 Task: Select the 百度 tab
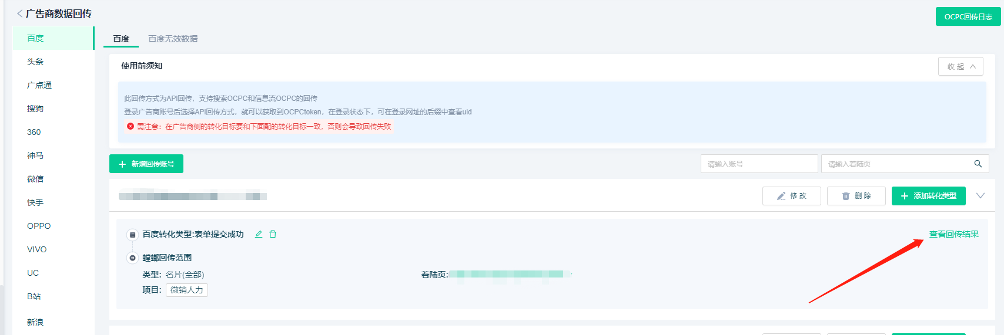[121, 39]
